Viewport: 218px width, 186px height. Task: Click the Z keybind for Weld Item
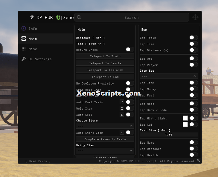[x=122, y=108]
